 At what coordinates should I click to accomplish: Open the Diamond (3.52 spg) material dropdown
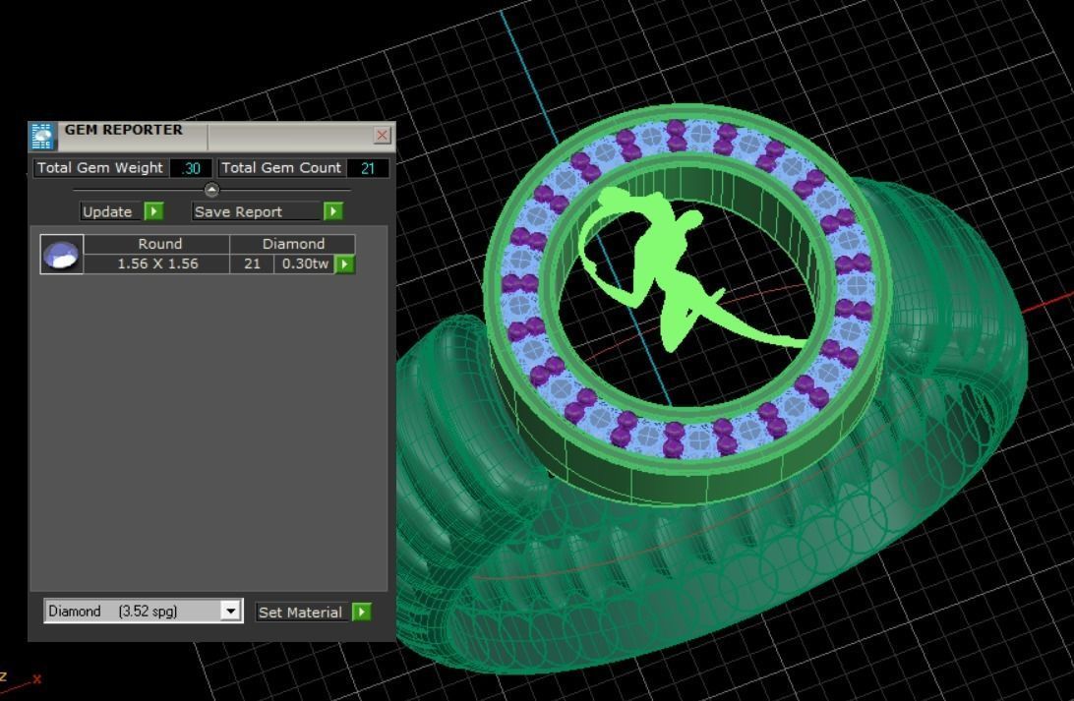(231, 611)
